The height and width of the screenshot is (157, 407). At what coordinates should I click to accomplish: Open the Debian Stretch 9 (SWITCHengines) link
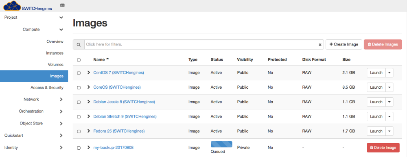click(125, 116)
